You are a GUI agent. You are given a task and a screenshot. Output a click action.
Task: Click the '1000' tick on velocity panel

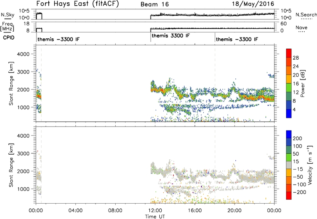(x=23, y=189)
